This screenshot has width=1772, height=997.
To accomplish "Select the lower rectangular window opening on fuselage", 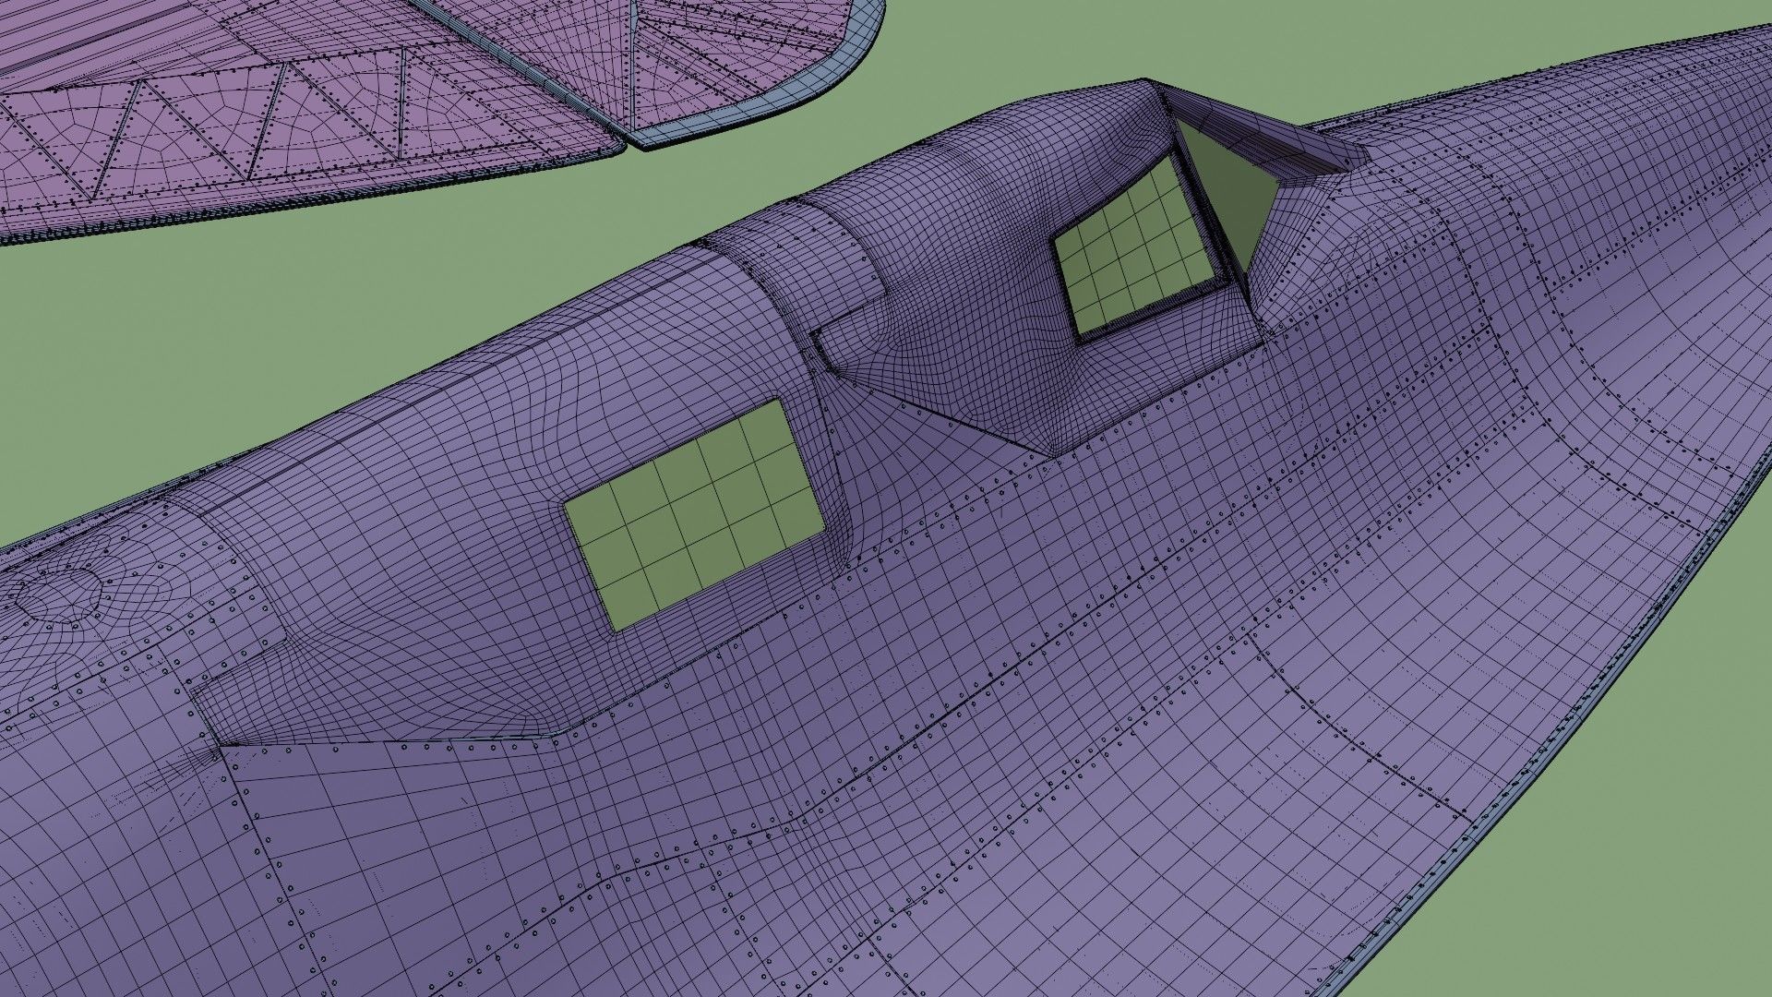I will (694, 516).
